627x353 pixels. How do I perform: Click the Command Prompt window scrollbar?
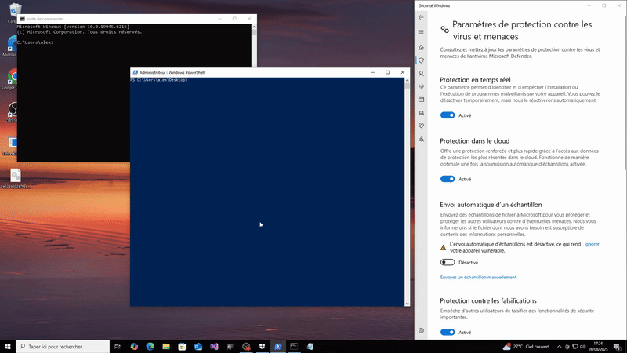[x=254, y=46]
